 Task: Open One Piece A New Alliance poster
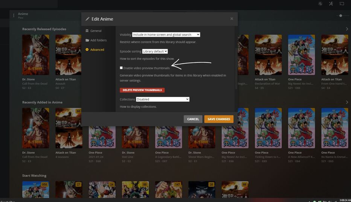[x=302, y=128]
